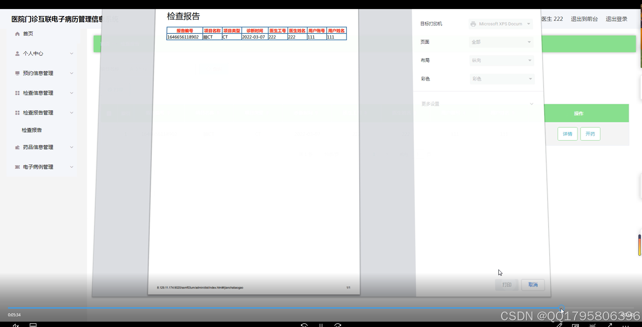Click the app title 医院门诊互联电子病历管理信息

pos(57,19)
